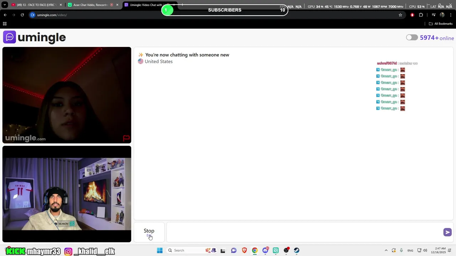Bookmark this page with the star icon

click(x=400, y=15)
